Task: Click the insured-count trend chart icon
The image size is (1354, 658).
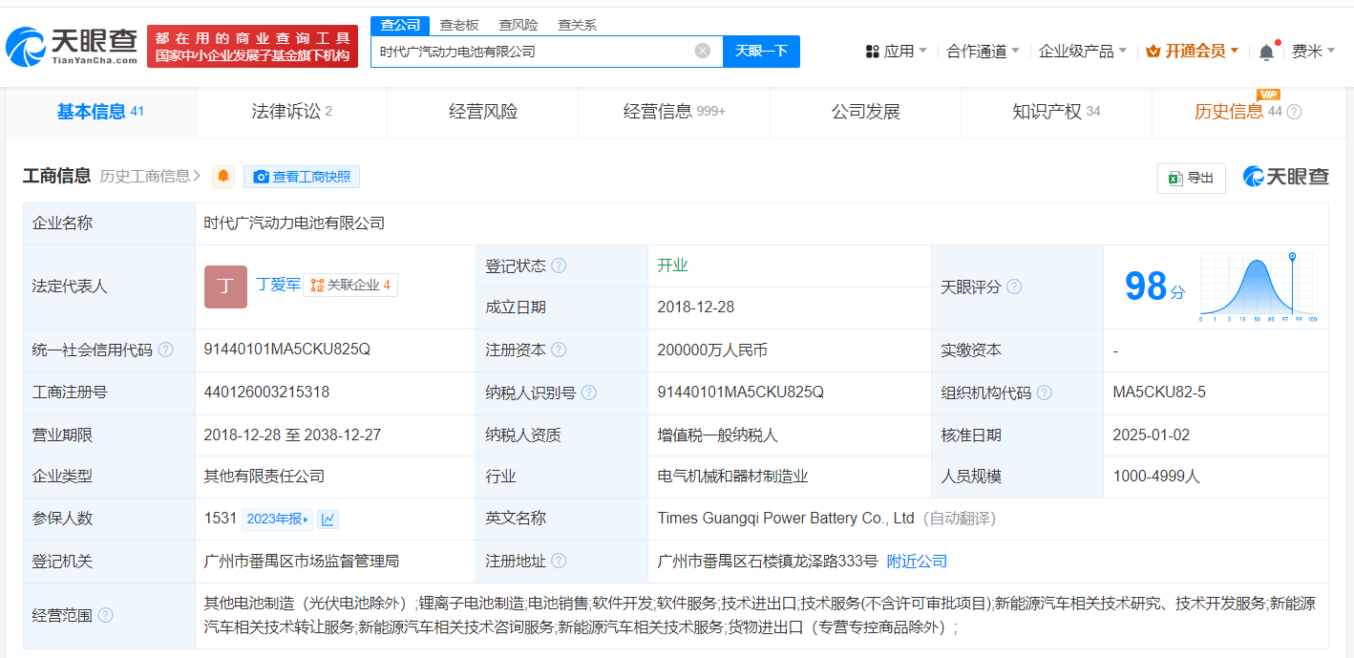Action: (328, 519)
